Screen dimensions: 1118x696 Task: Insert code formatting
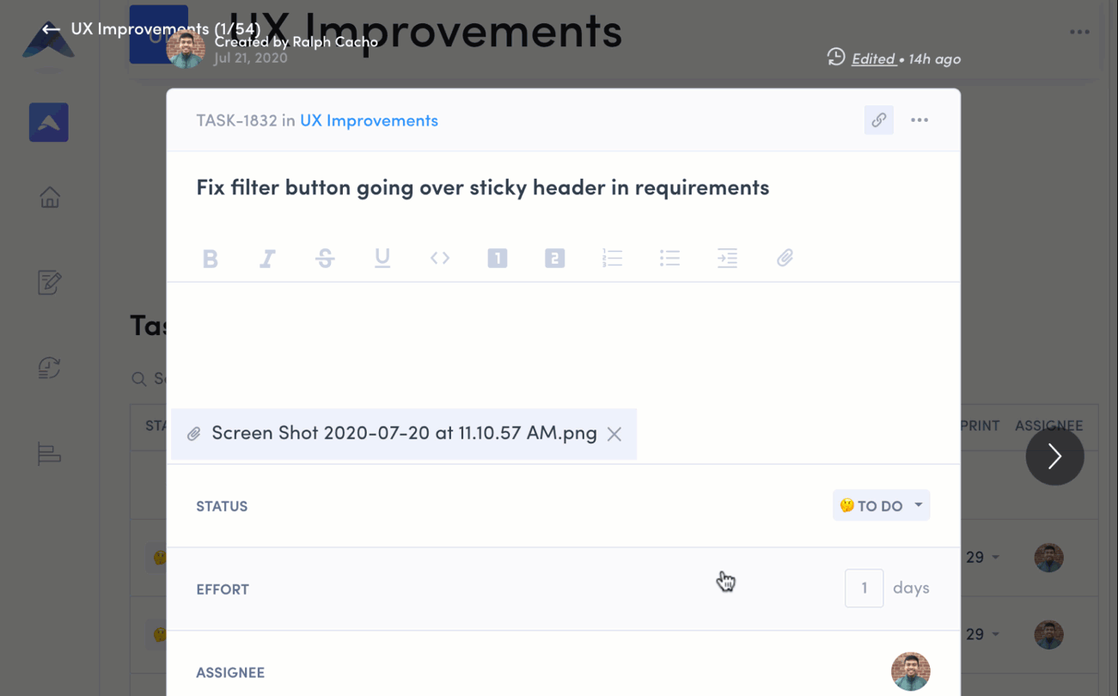coord(440,258)
